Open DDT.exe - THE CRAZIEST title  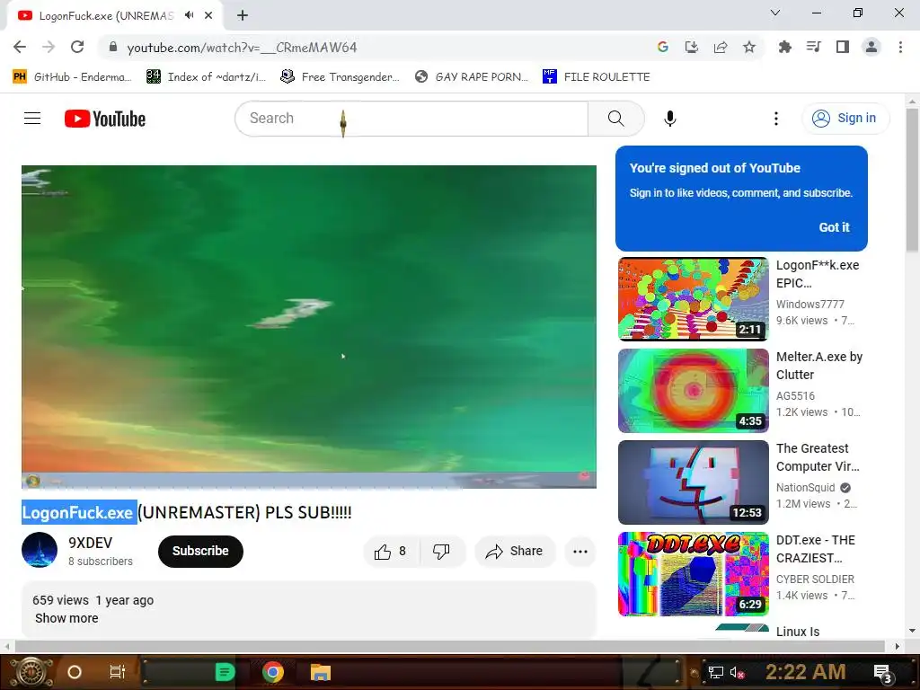(816, 549)
